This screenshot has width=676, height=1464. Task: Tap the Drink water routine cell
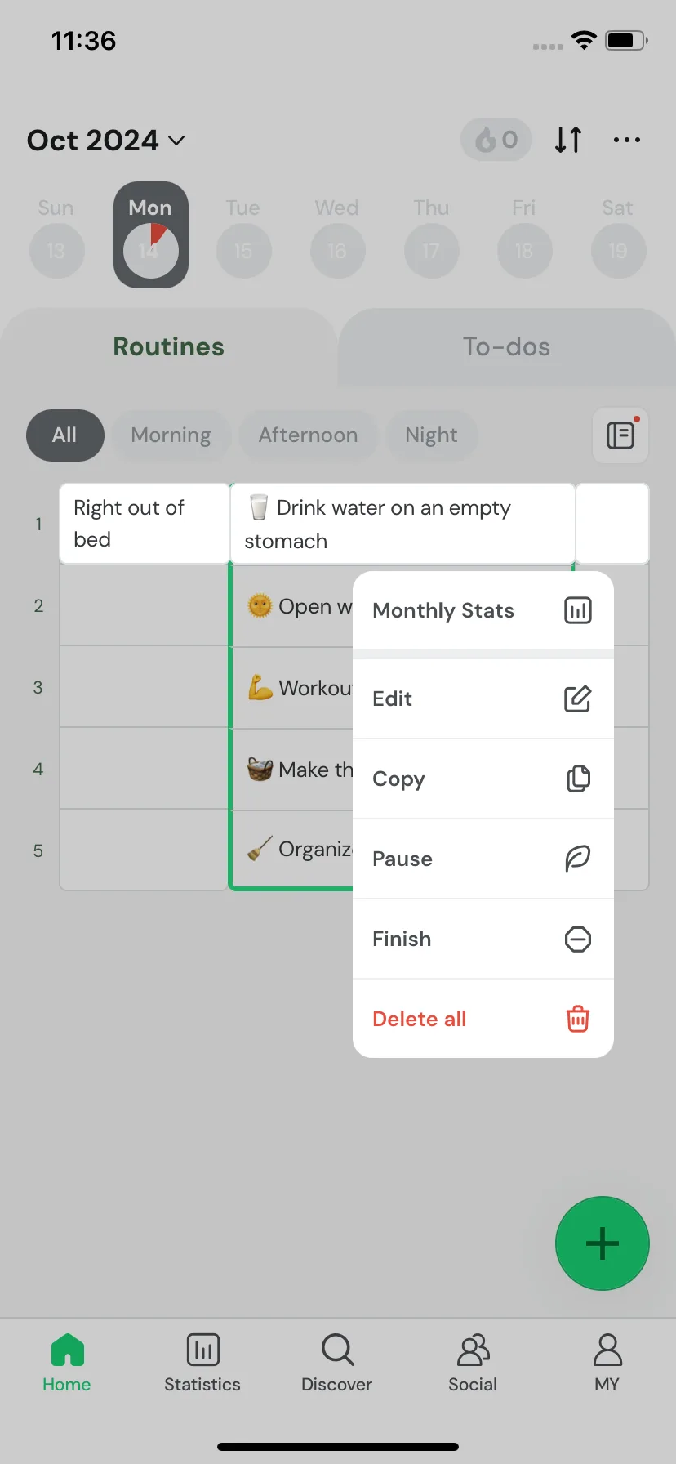pos(403,524)
